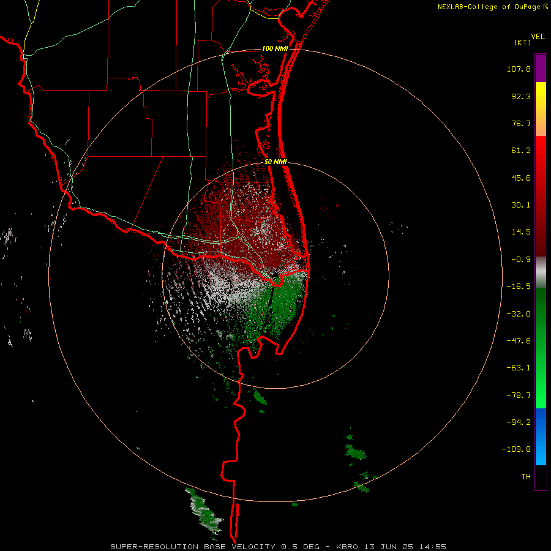Image resolution: width=551 pixels, height=551 pixels.
Task: Click the gray near-zero segment of color bar
Action: [x=541, y=272]
